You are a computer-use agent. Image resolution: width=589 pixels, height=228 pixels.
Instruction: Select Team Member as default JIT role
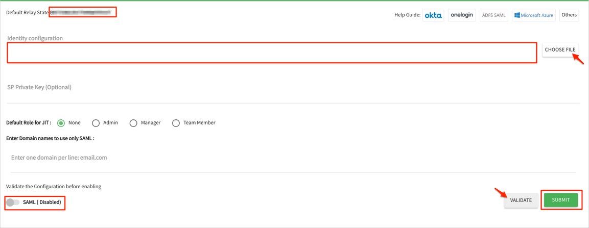point(176,123)
